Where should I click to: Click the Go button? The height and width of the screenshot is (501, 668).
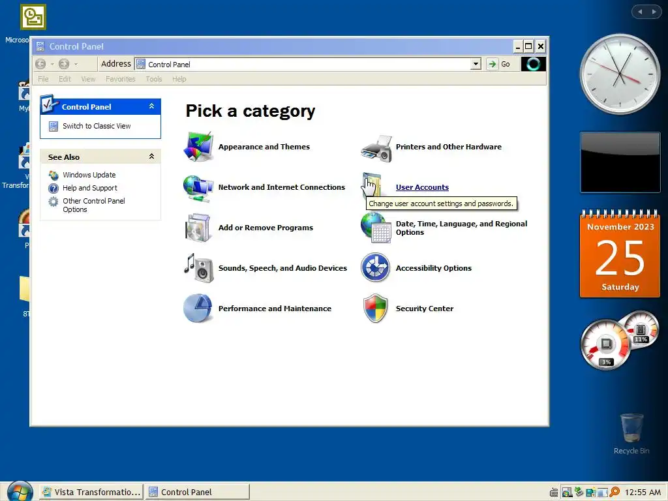[499, 64]
